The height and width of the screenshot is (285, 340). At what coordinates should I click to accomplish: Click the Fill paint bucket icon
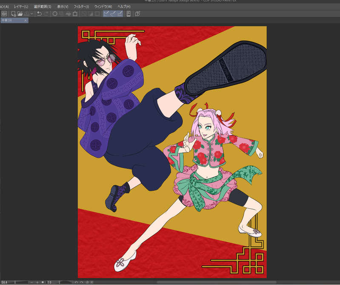click(x=69, y=14)
